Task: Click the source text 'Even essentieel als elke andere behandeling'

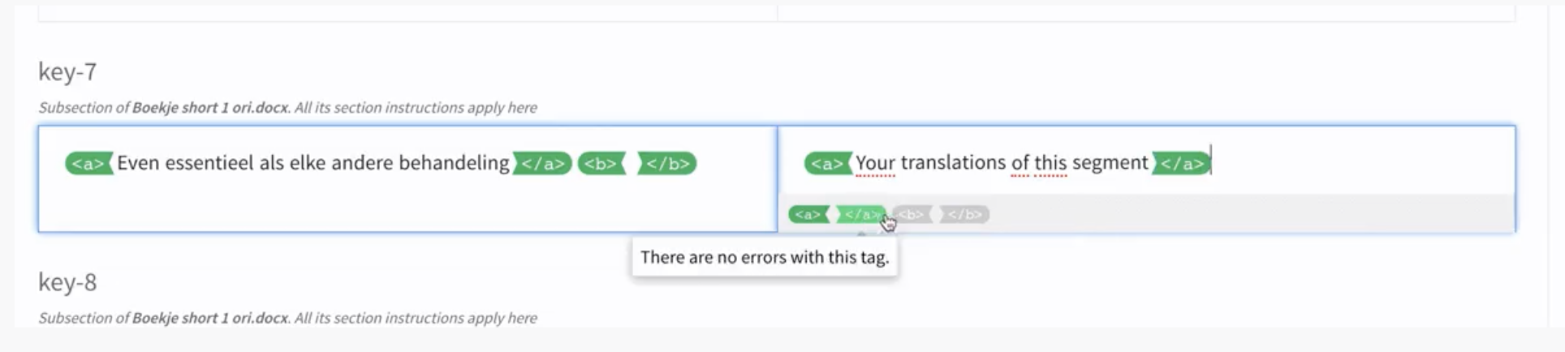Action: [x=313, y=163]
